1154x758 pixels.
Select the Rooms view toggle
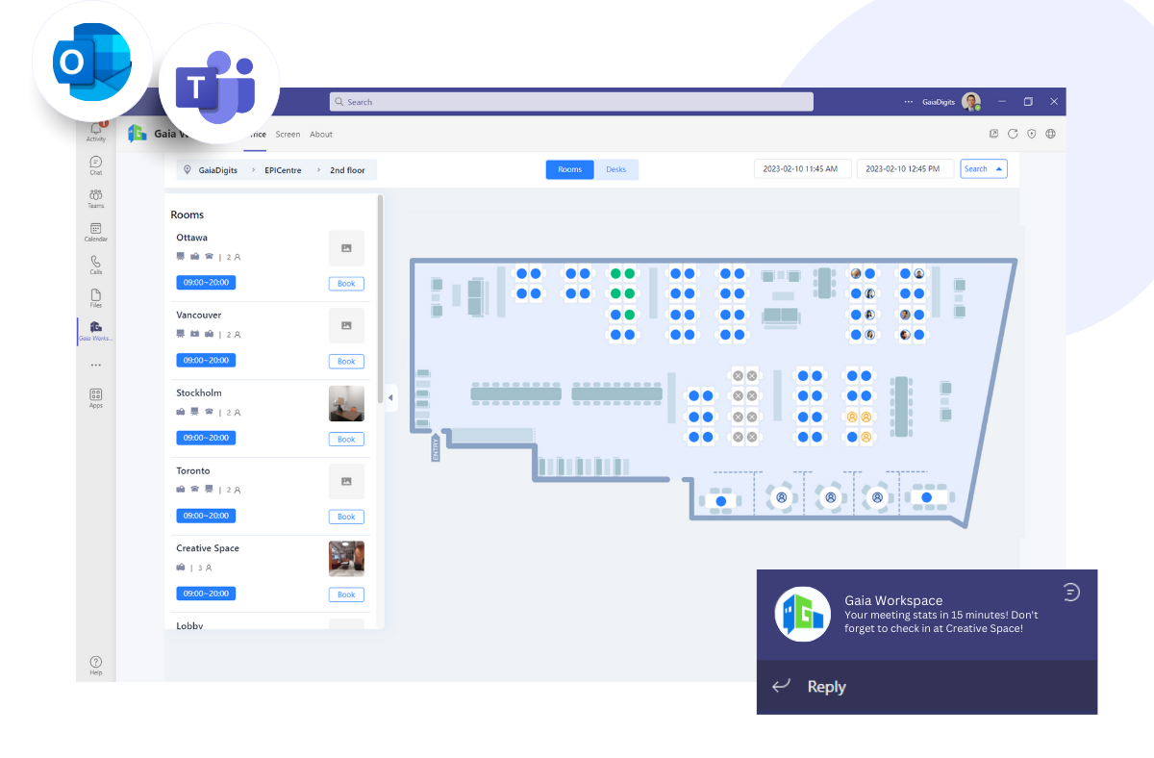click(570, 169)
